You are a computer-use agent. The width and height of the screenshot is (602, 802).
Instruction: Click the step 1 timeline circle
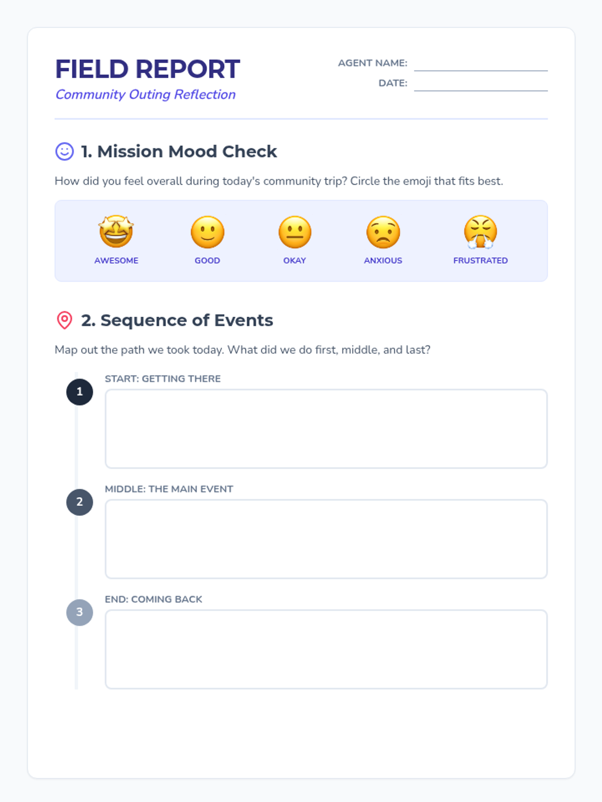79,391
